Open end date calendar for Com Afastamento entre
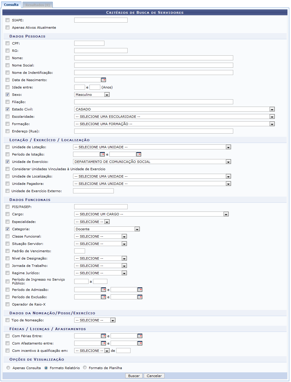Screen dimensions: 291x382 (x=140, y=343)
